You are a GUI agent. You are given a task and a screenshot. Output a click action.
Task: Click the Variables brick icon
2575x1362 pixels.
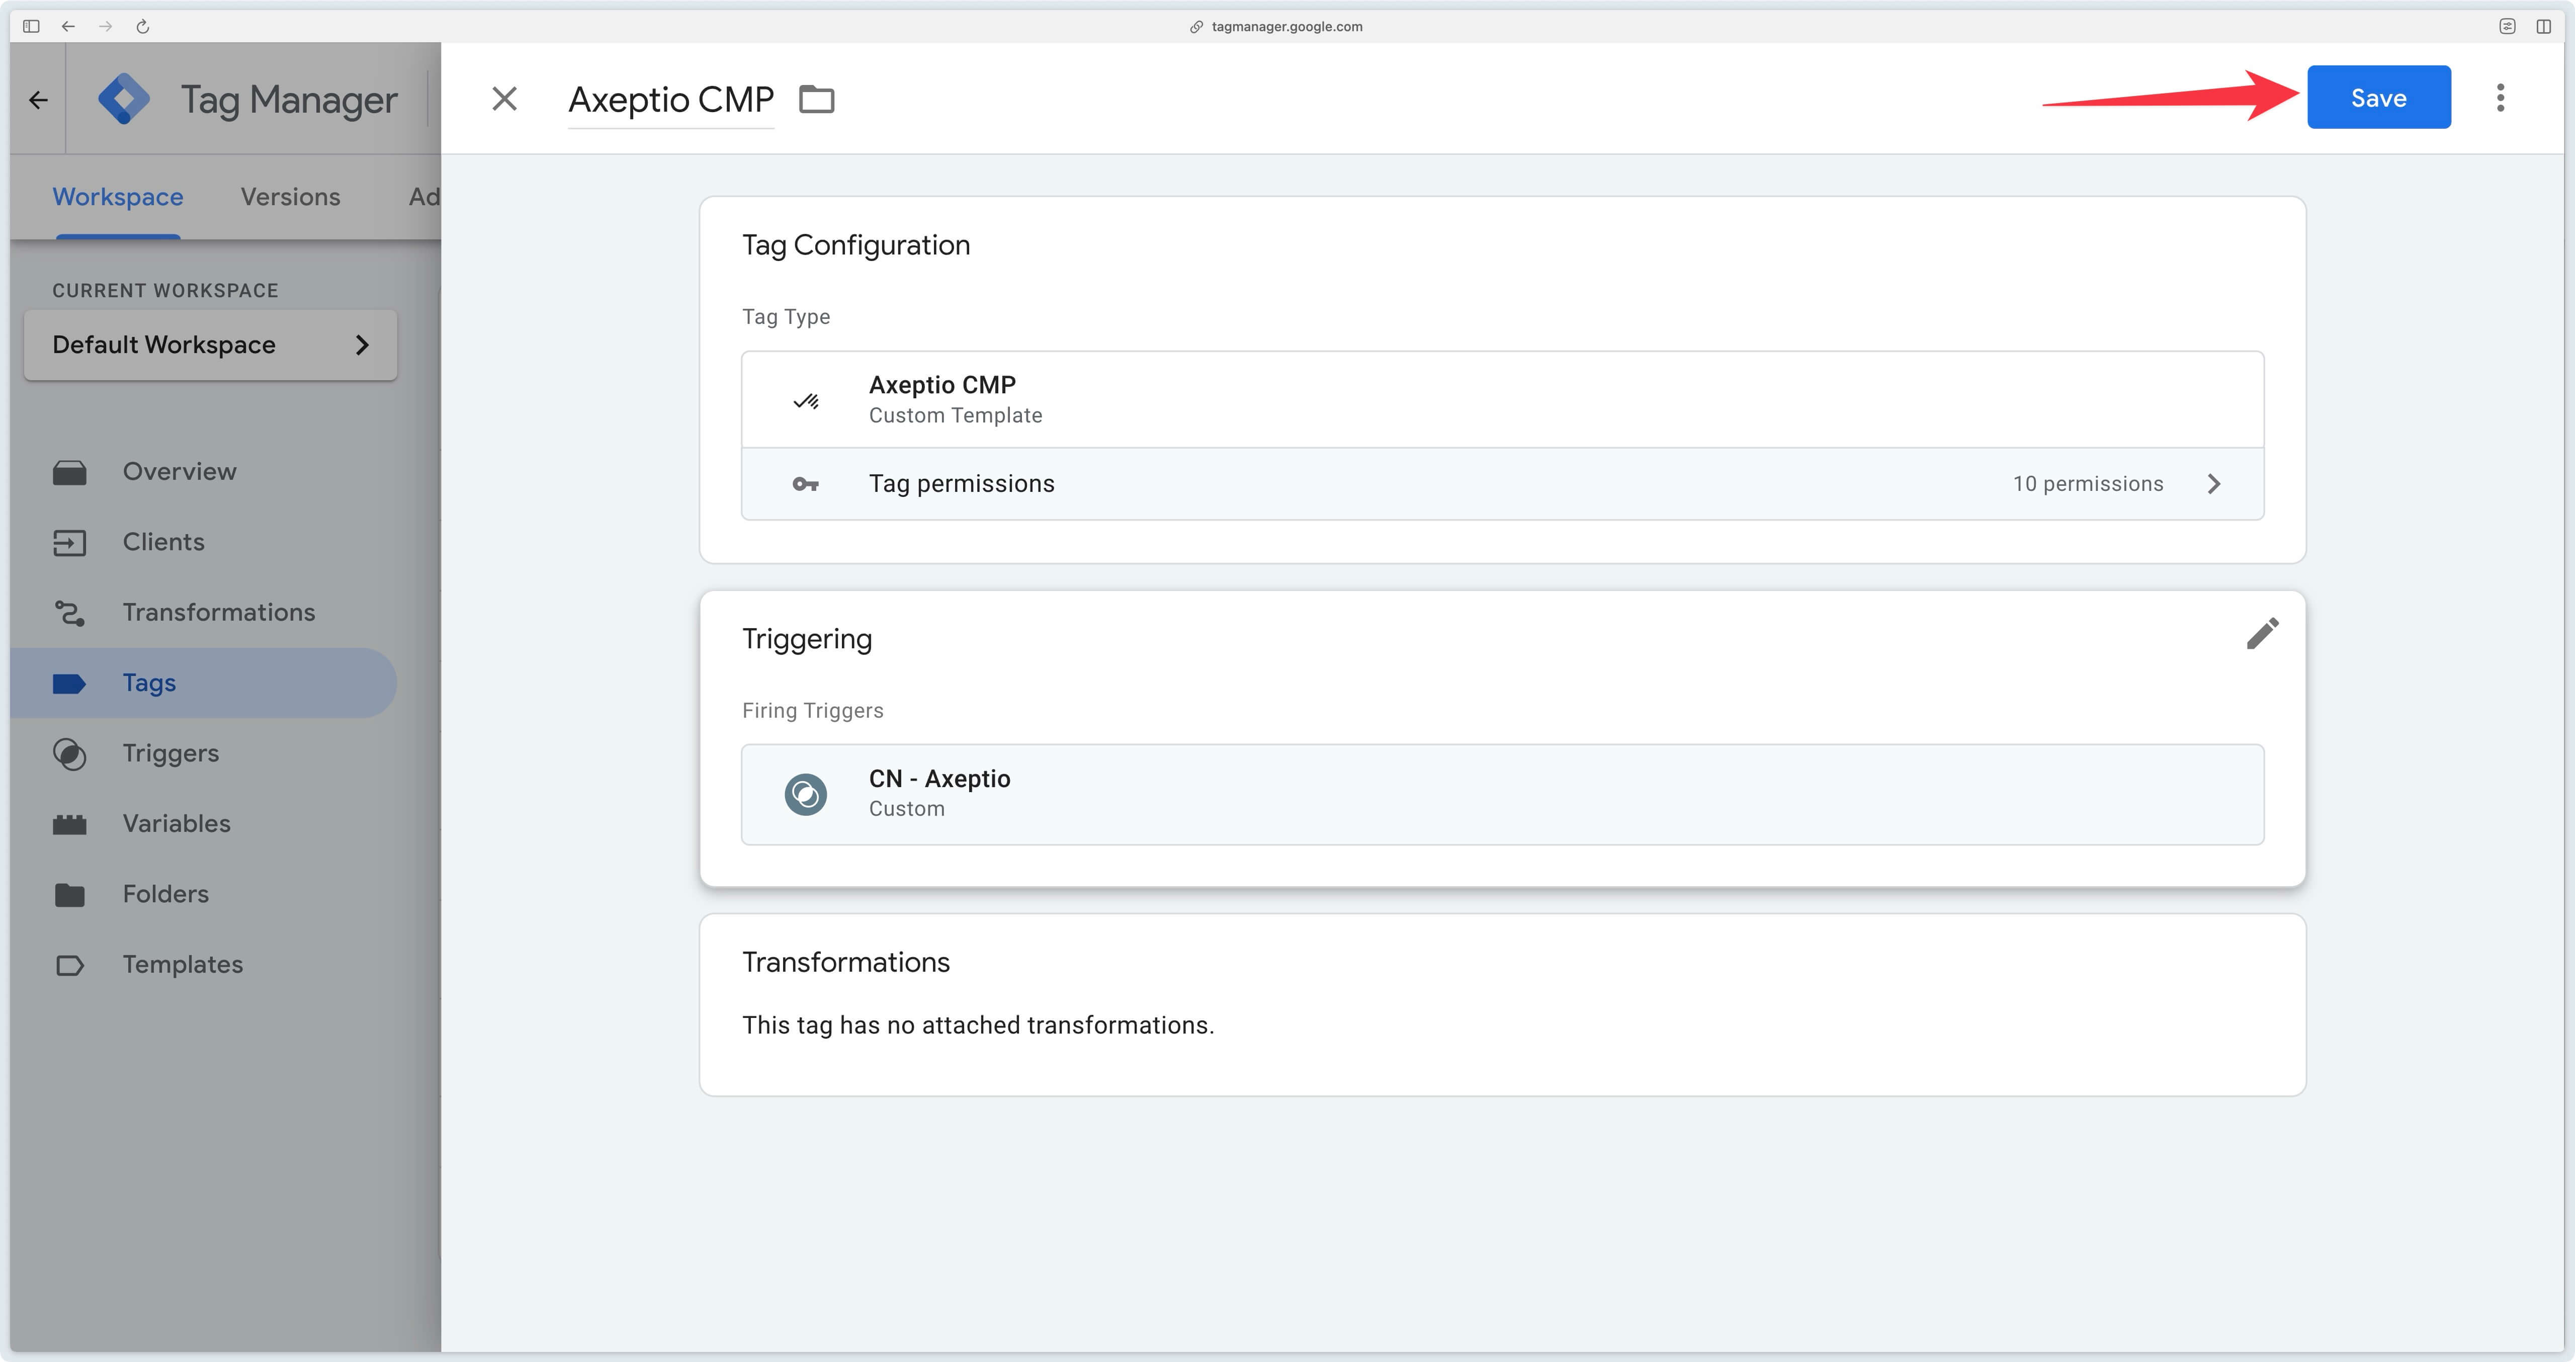point(69,824)
